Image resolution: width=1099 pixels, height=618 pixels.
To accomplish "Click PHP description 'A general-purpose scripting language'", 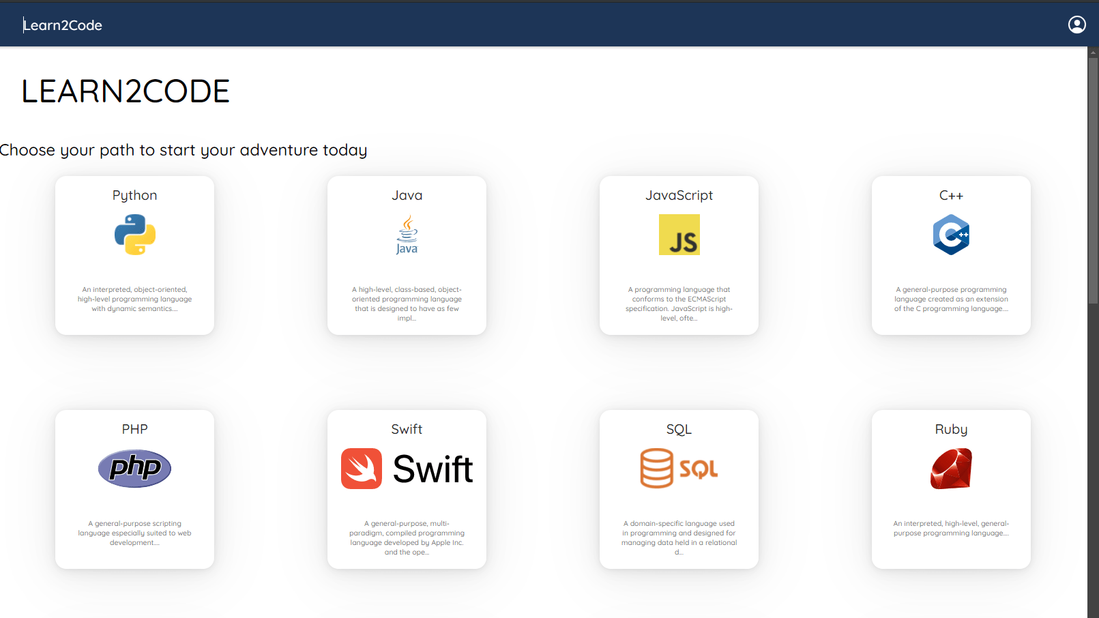I will (135, 533).
